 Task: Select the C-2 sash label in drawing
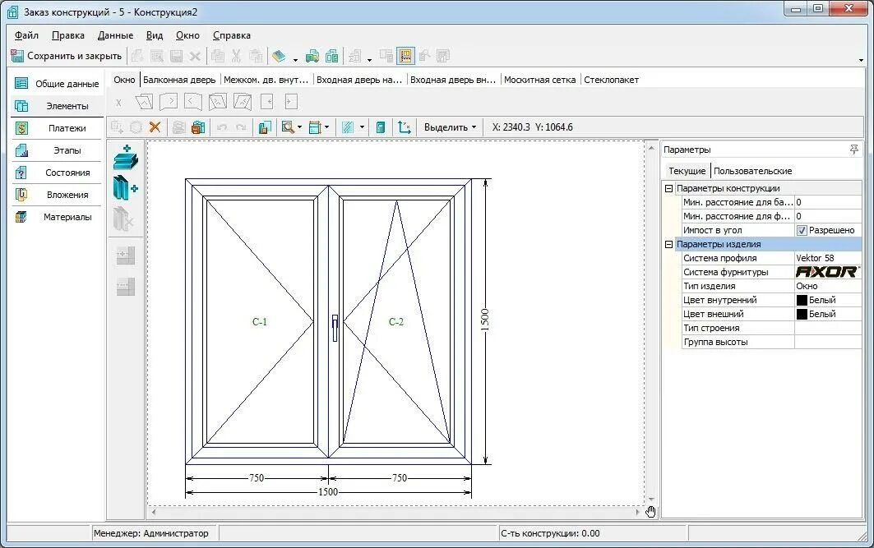pyautogui.click(x=395, y=321)
